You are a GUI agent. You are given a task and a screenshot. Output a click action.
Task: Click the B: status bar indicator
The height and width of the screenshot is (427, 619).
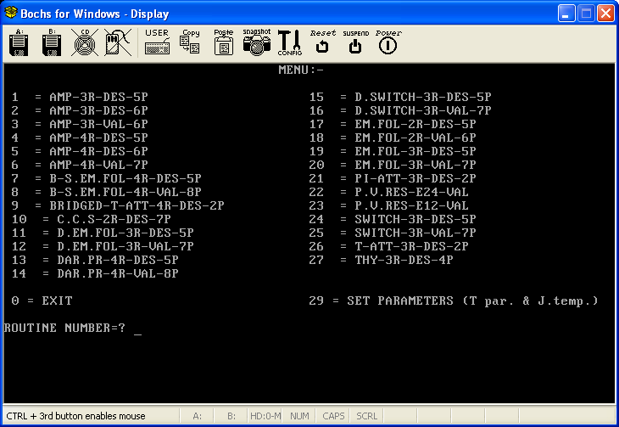(x=231, y=416)
